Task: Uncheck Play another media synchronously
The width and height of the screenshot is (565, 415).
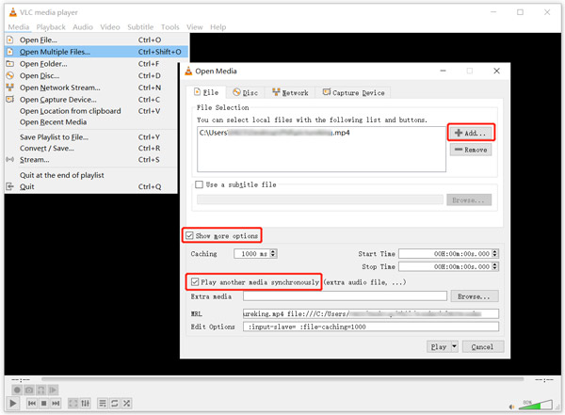Action: click(x=195, y=282)
